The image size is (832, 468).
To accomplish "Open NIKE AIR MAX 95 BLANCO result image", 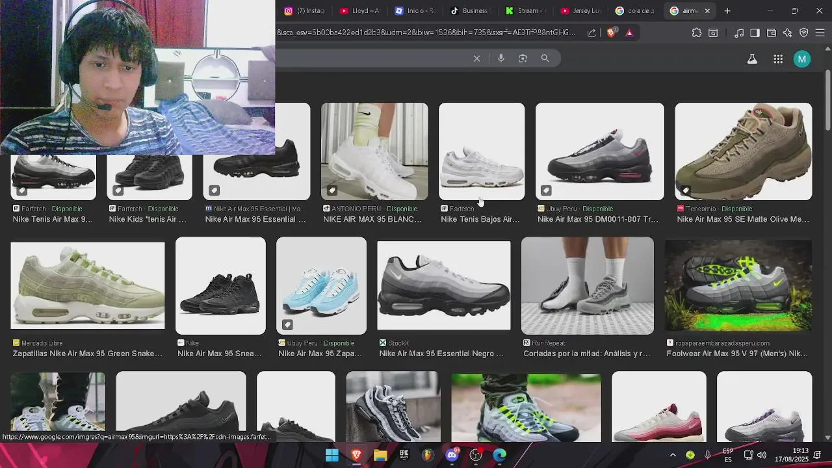I will (374, 151).
